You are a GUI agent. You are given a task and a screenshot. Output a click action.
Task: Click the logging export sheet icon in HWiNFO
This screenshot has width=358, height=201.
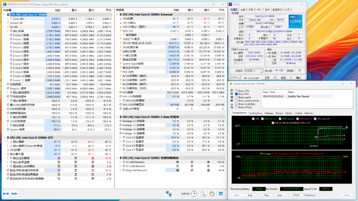coord(203,194)
